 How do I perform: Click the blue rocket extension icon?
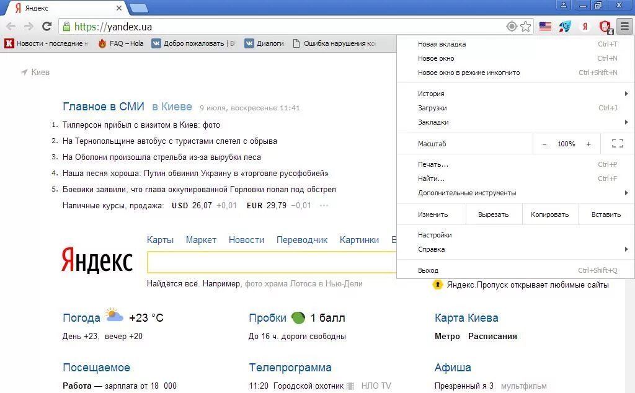tap(565, 27)
